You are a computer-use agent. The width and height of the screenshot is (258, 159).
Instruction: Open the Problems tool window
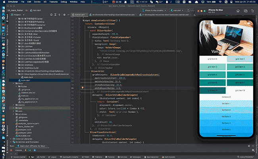point(97,157)
